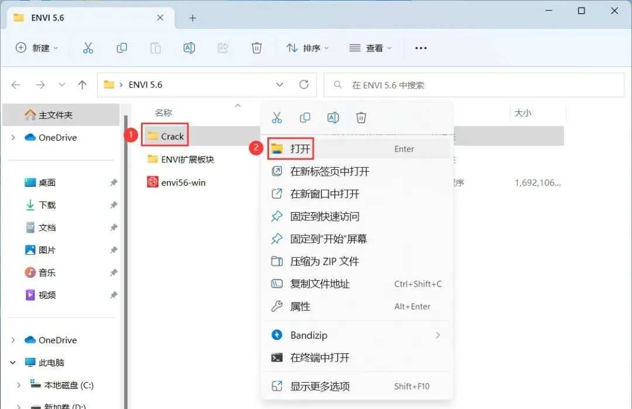Expand the 本地磁盘 (C:) node
Viewport: 632px width, 409px height.
click(x=19, y=385)
